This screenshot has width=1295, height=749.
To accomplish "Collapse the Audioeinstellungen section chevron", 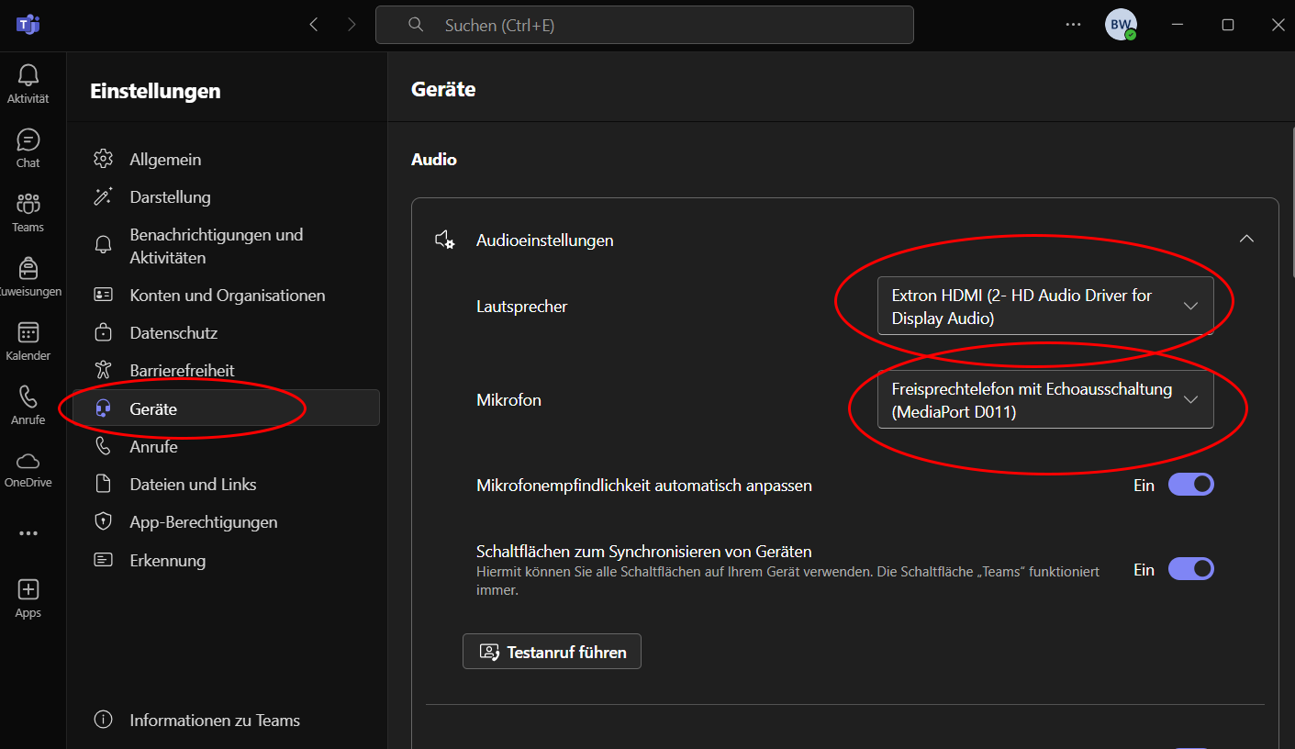I will [1246, 239].
